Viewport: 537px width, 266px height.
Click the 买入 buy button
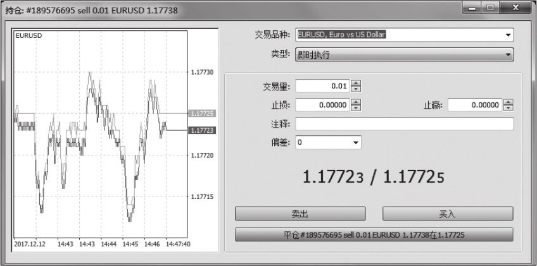448,214
